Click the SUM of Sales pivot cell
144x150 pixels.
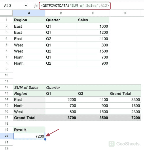[29, 87]
